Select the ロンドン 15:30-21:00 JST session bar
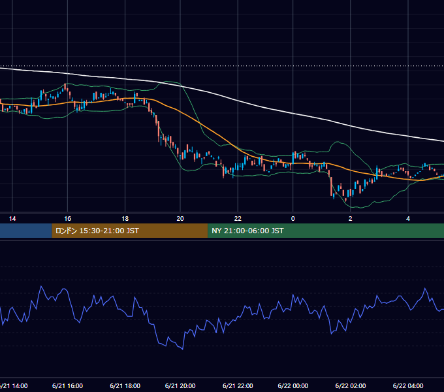 point(130,231)
